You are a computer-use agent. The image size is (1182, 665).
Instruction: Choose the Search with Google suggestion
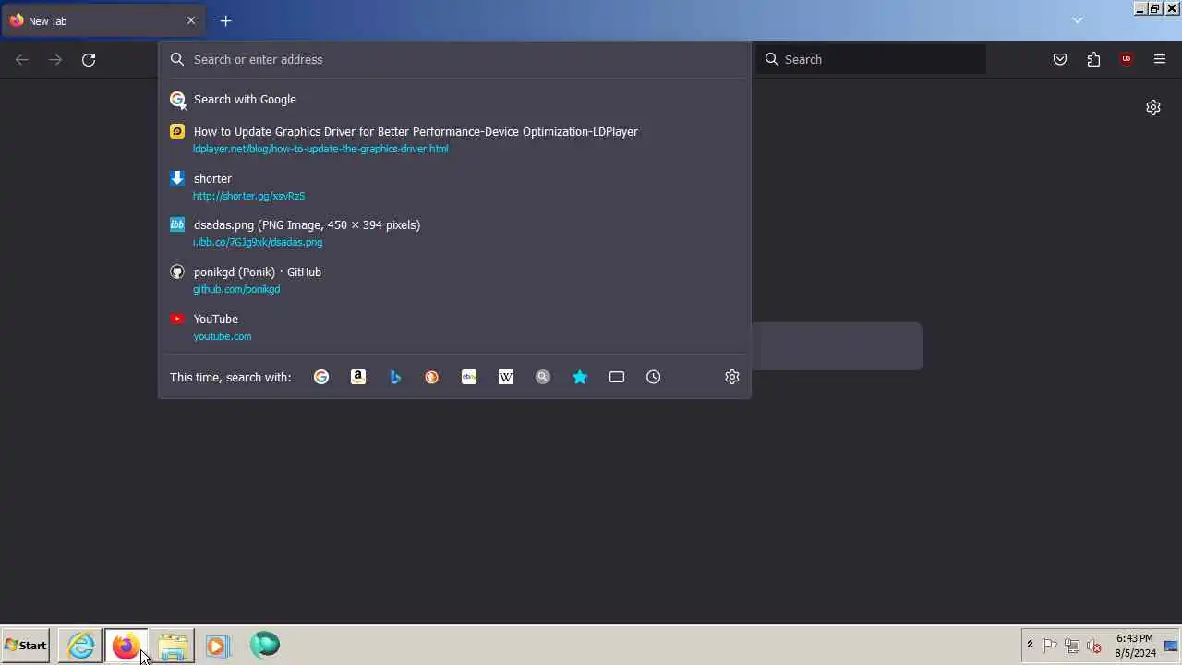[454, 99]
